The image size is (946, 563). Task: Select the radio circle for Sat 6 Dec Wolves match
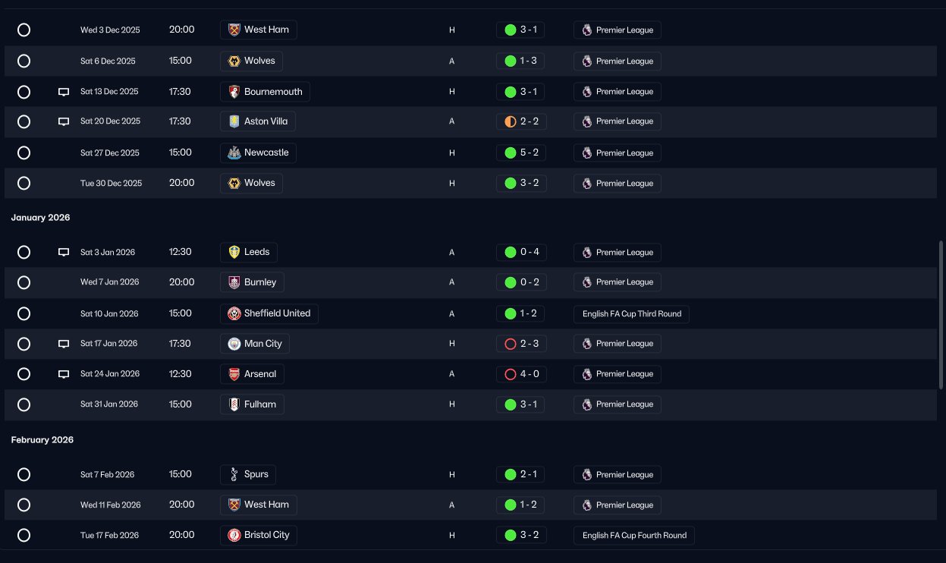coord(24,61)
